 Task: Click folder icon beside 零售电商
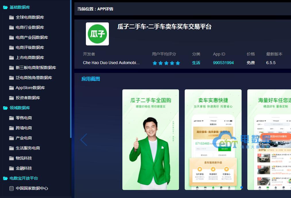tap(11, 118)
